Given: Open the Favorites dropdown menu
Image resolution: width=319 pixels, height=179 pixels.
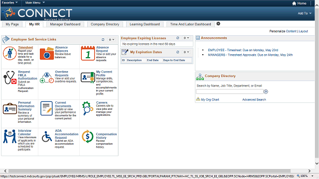Looking at the screenshot, I should [x=9, y=2].
